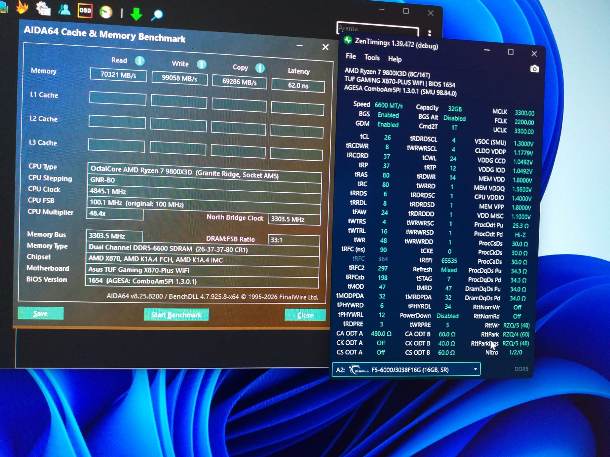610x457 pixels.
Task: Select the Memory Copy value 69286 MB/s
Action: (239, 82)
